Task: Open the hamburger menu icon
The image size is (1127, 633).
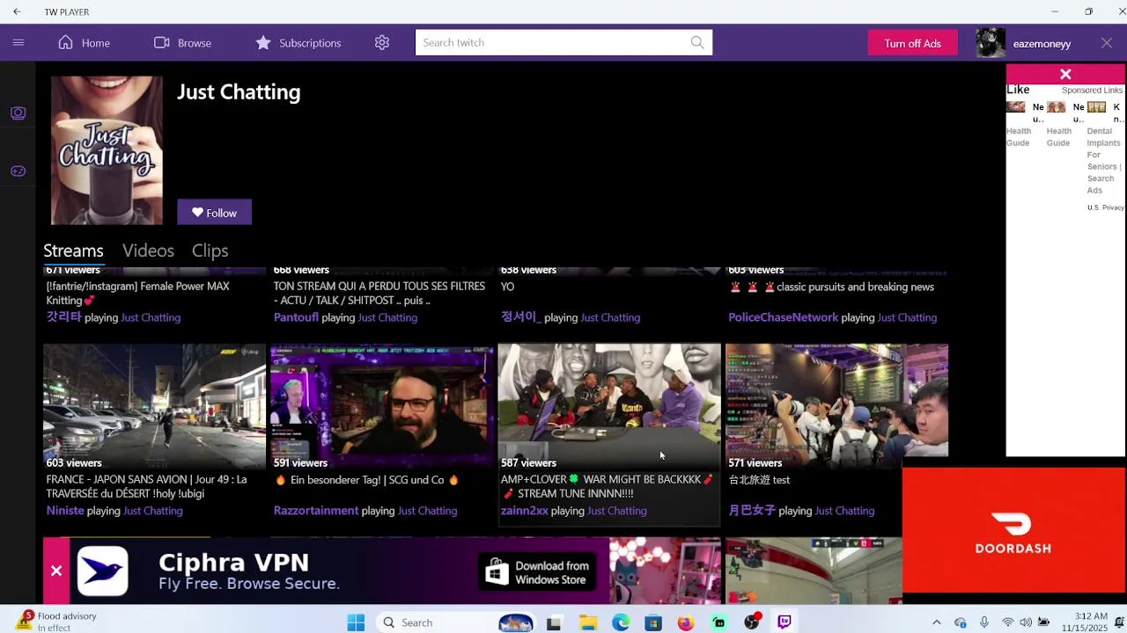Action: click(18, 42)
